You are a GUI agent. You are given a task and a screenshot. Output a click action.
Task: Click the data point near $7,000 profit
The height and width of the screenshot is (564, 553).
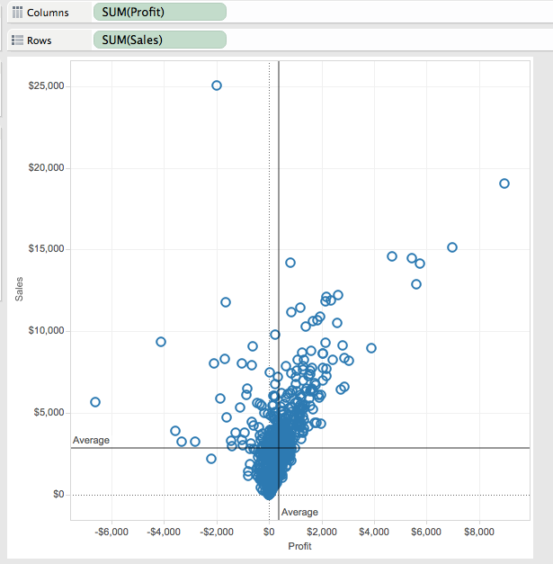pyautogui.click(x=452, y=247)
